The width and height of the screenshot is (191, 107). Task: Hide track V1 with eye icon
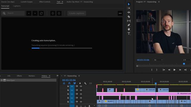pyautogui.click(x=81, y=102)
